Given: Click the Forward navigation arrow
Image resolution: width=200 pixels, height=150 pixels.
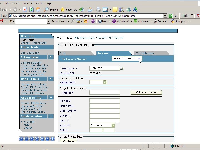Looking at the screenshot, I should [x=15, y=9].
